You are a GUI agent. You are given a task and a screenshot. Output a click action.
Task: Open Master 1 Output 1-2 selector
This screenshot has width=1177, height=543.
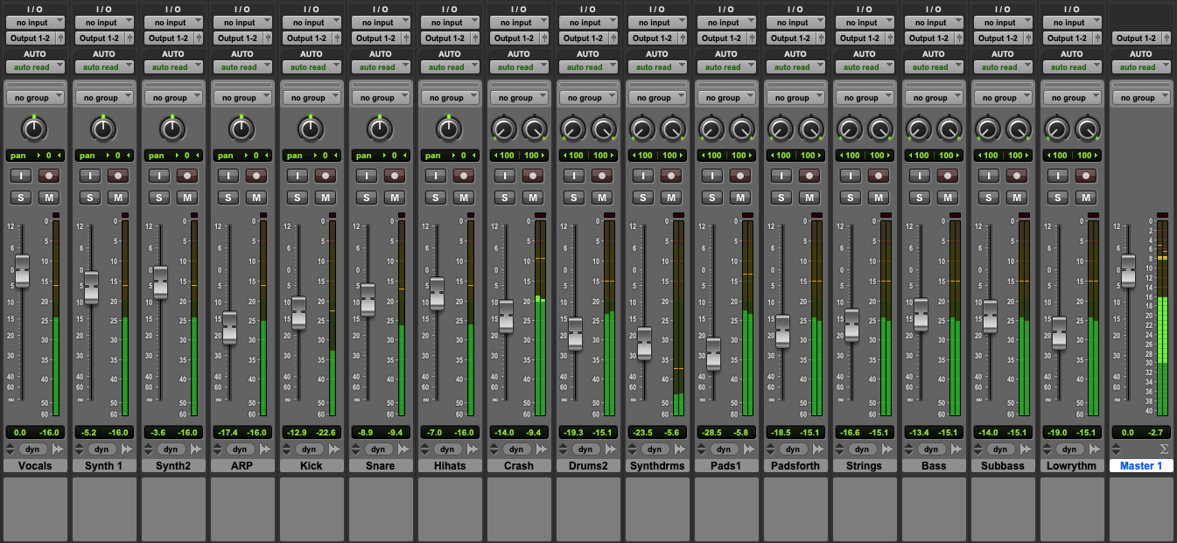point(1142,38)
